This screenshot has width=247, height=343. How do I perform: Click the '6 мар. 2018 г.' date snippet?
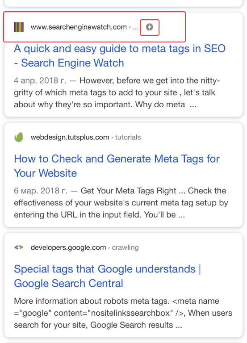(x=41, y=191)
